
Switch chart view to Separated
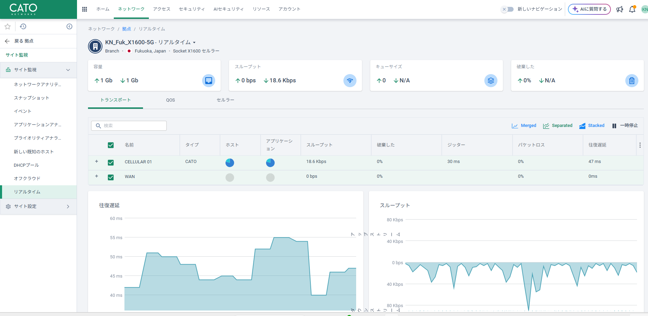tap(558, 126)
